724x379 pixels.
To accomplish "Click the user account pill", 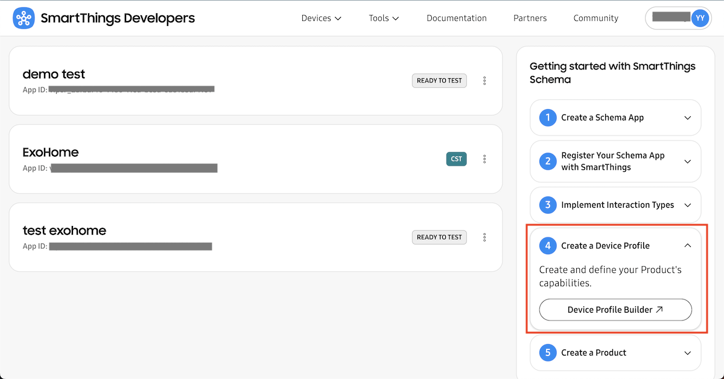I will [678, 18].
